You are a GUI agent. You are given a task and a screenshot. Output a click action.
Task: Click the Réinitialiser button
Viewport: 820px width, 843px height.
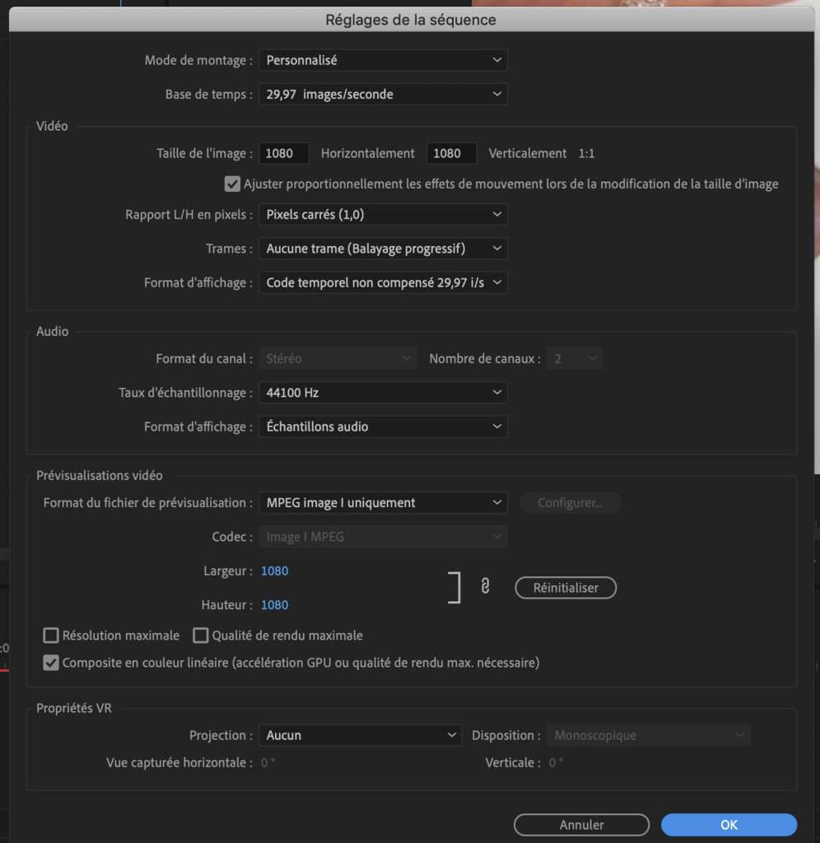[566, 587]
